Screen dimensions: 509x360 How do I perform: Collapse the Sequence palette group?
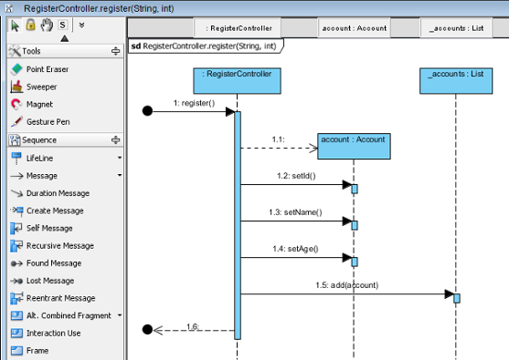click(115, 139)
